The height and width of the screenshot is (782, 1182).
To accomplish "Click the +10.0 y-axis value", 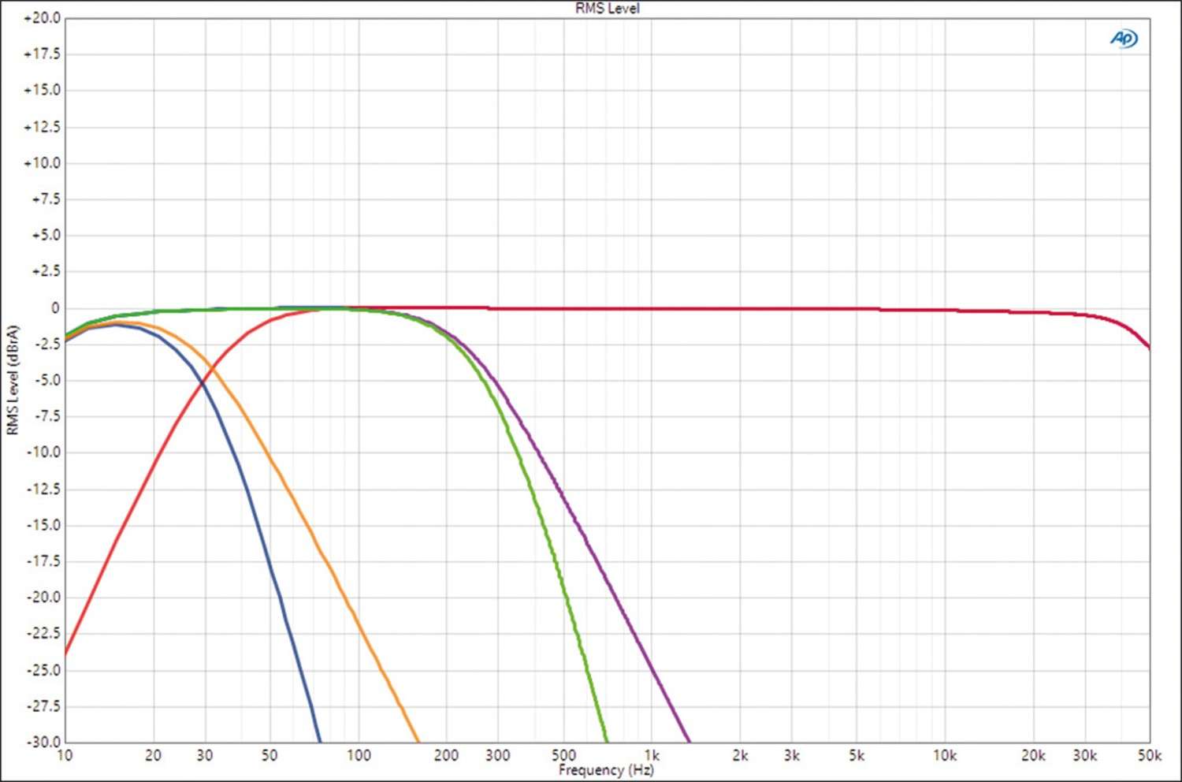I will [x=42, y=163].
